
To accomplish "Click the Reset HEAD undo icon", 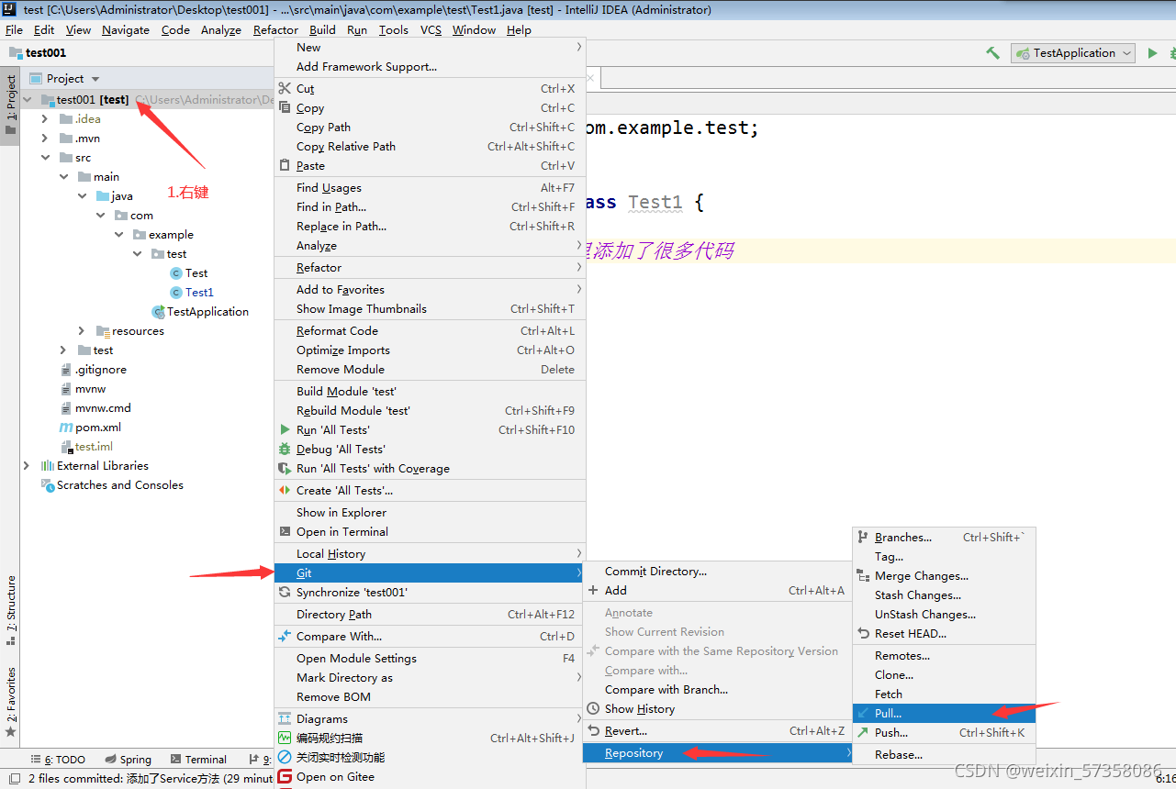I will 862,633.
